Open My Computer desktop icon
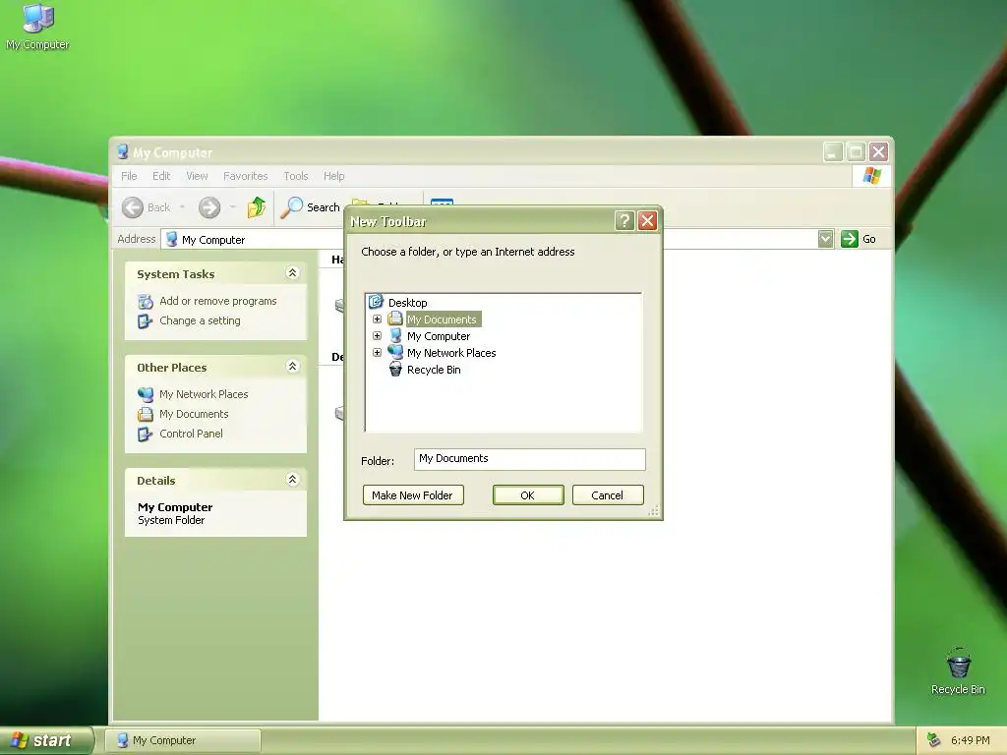The height and width of the screenshot is (755, 1007). point(37,27)
